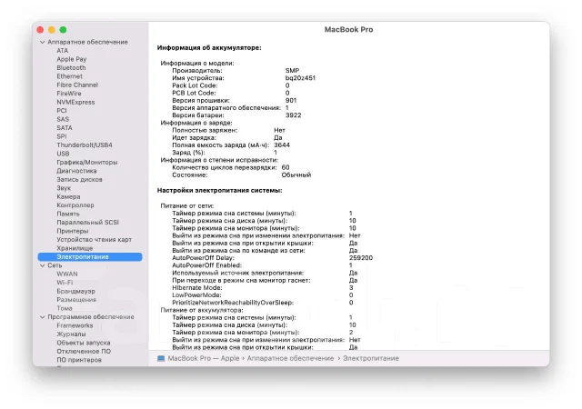Open the SPI entry
Viewport: 582px width, 409px height.
tap(62, 136)
